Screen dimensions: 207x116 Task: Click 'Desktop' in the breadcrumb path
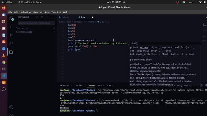(78, 22)
